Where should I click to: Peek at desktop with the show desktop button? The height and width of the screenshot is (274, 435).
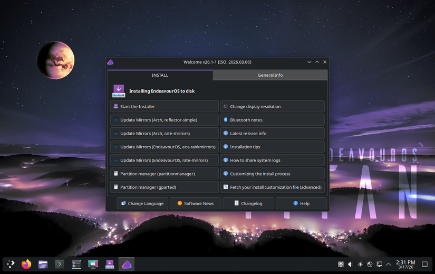click(424, 265)
